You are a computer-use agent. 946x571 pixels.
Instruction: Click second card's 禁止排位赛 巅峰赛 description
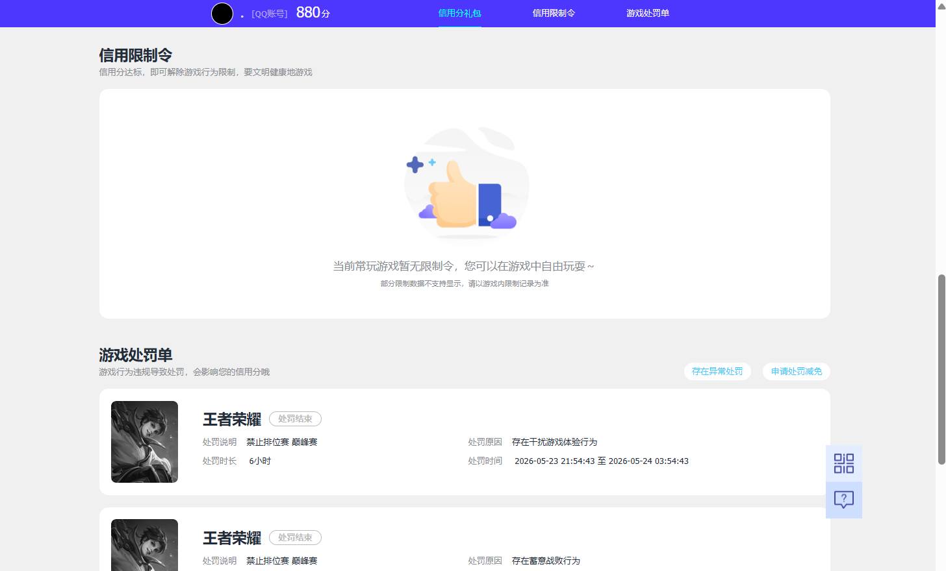point(282,561)
